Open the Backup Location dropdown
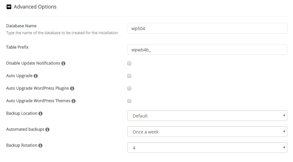 click(207, 116)
